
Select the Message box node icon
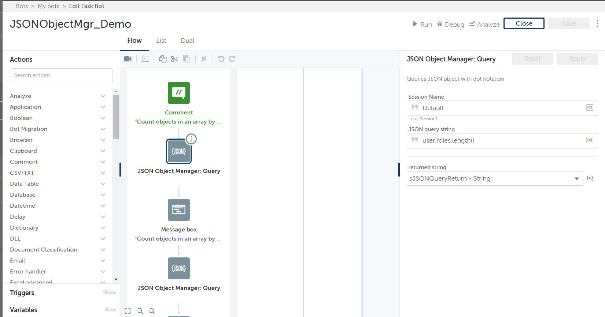point(179,210)
